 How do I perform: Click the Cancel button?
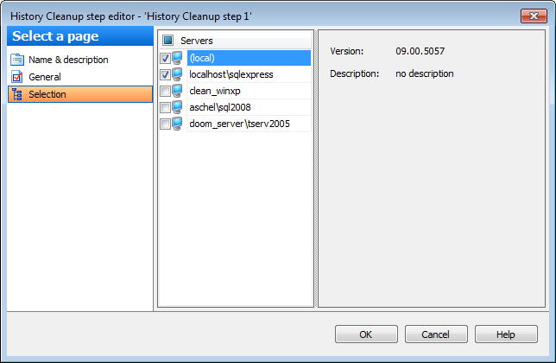(x=436, y=334)
